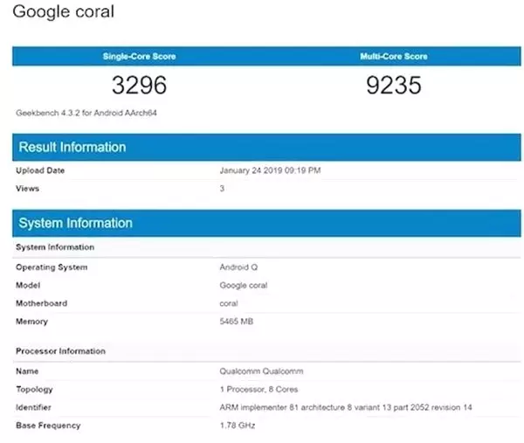Click Geekbench 4.3.2 for Android AArch64 text
The image size is (524, 443).
pyautogui.click(x=86, y=113)
